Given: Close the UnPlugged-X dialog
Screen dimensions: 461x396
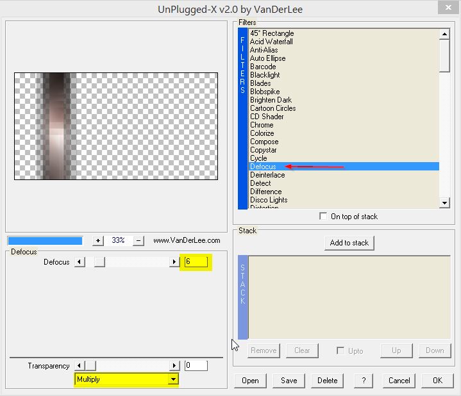Looking at the screenshot, I should [448, 7].
